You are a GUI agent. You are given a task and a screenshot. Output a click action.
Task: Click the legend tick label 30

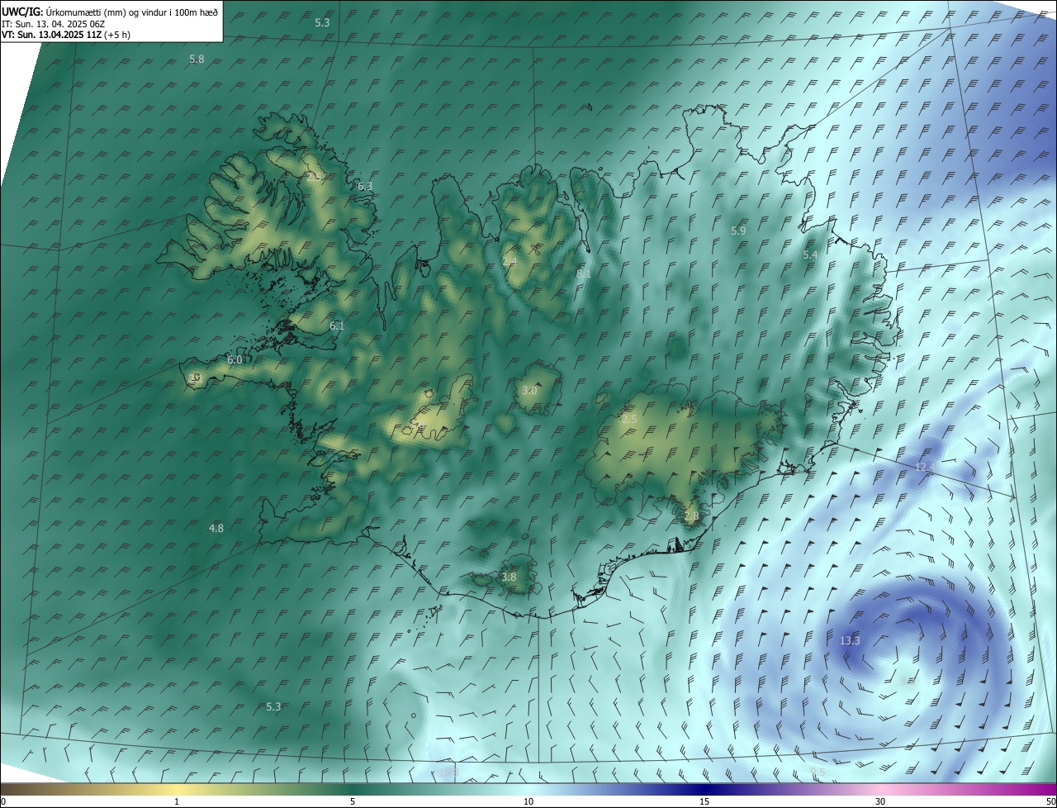[x=880, y=802]
